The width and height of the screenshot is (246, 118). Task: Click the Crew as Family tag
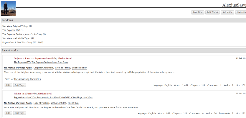coord(62,68)
